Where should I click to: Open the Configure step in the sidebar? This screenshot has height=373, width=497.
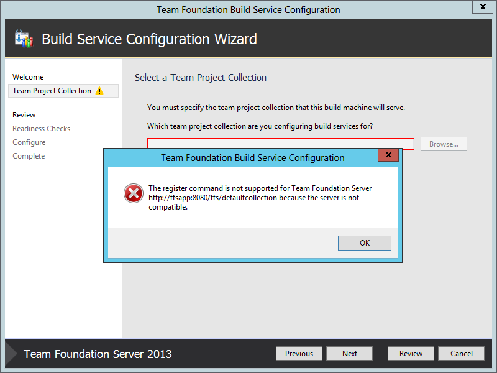pyautogui.click(x=28, y=142)
